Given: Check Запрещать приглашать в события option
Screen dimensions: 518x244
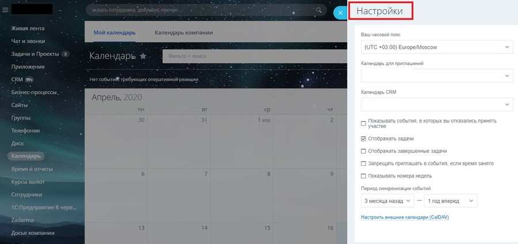Looking at the screenshot, I should [x=363, y=164].
